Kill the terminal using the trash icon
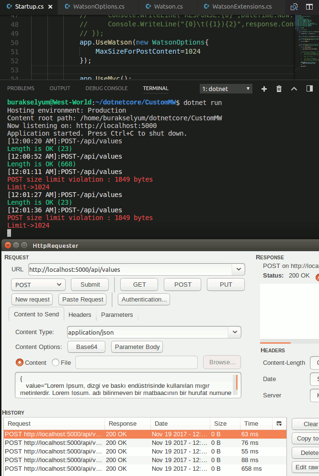This screenshot has width=319, height=476. pos(279,89)
